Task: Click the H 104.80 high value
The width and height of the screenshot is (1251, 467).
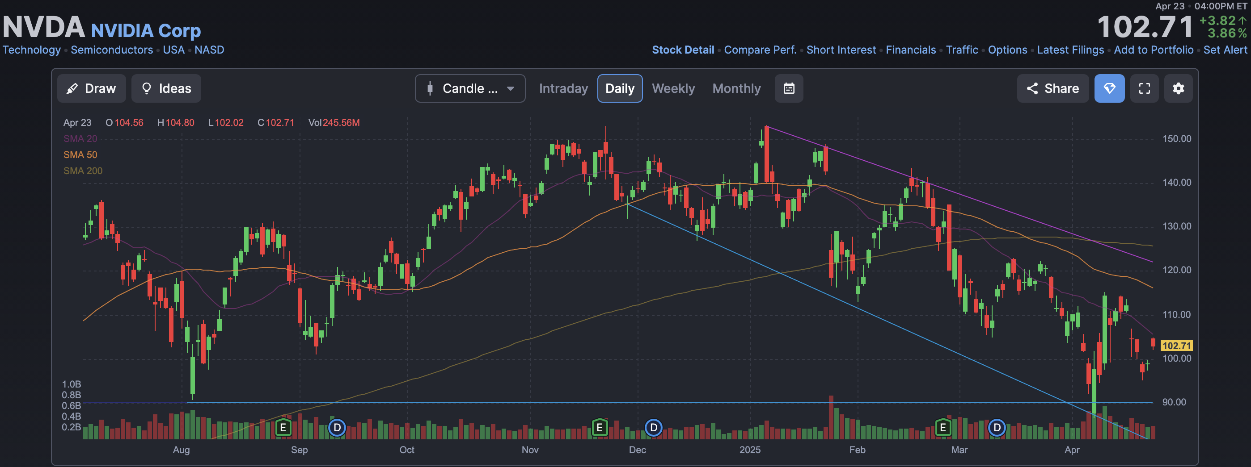Action: [x=176, y=123]
